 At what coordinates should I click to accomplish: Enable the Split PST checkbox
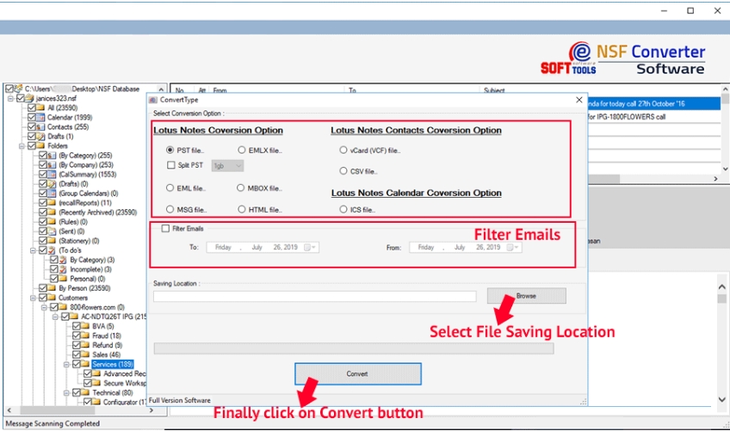(x=170, y=165)
